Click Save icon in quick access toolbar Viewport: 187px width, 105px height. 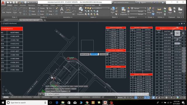pyautogui.click(x=14, y=2)
